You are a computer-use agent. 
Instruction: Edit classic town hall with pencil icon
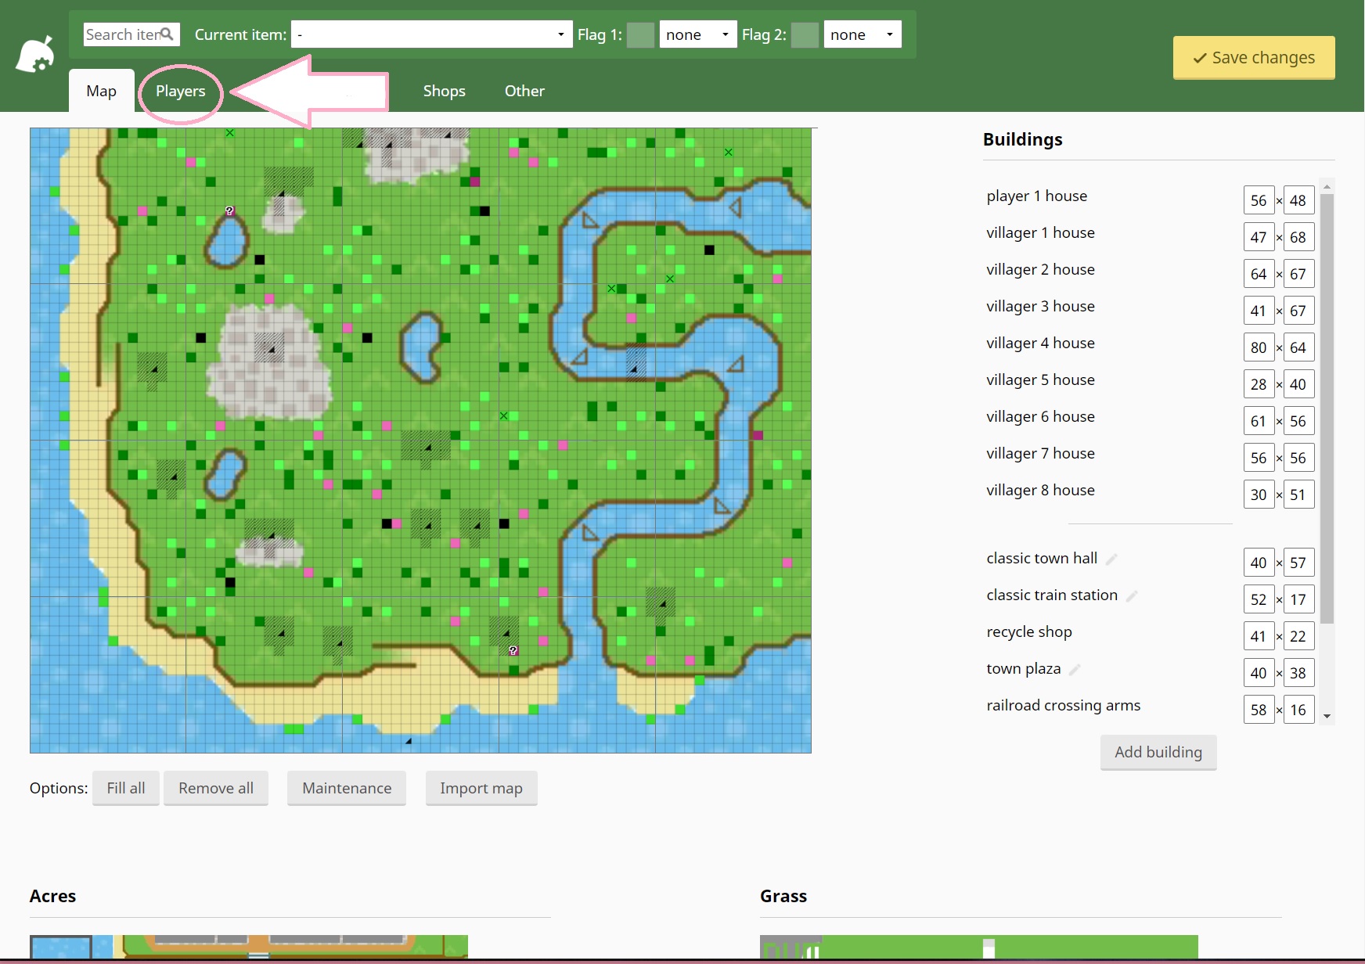(1111, 559)
